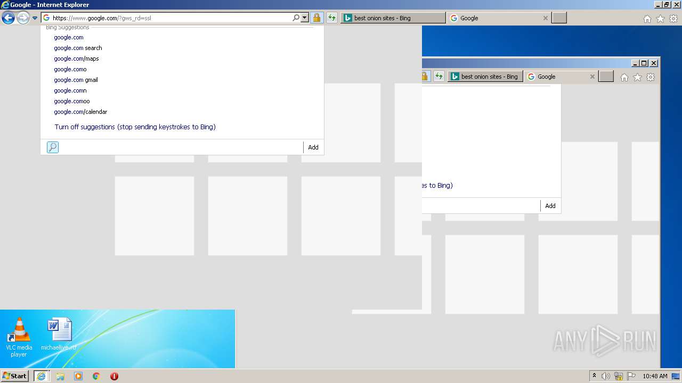Open the Windows Start menu
Image resolution: width=682 pixels, height=383 pixels.
(x=14, y=376)
